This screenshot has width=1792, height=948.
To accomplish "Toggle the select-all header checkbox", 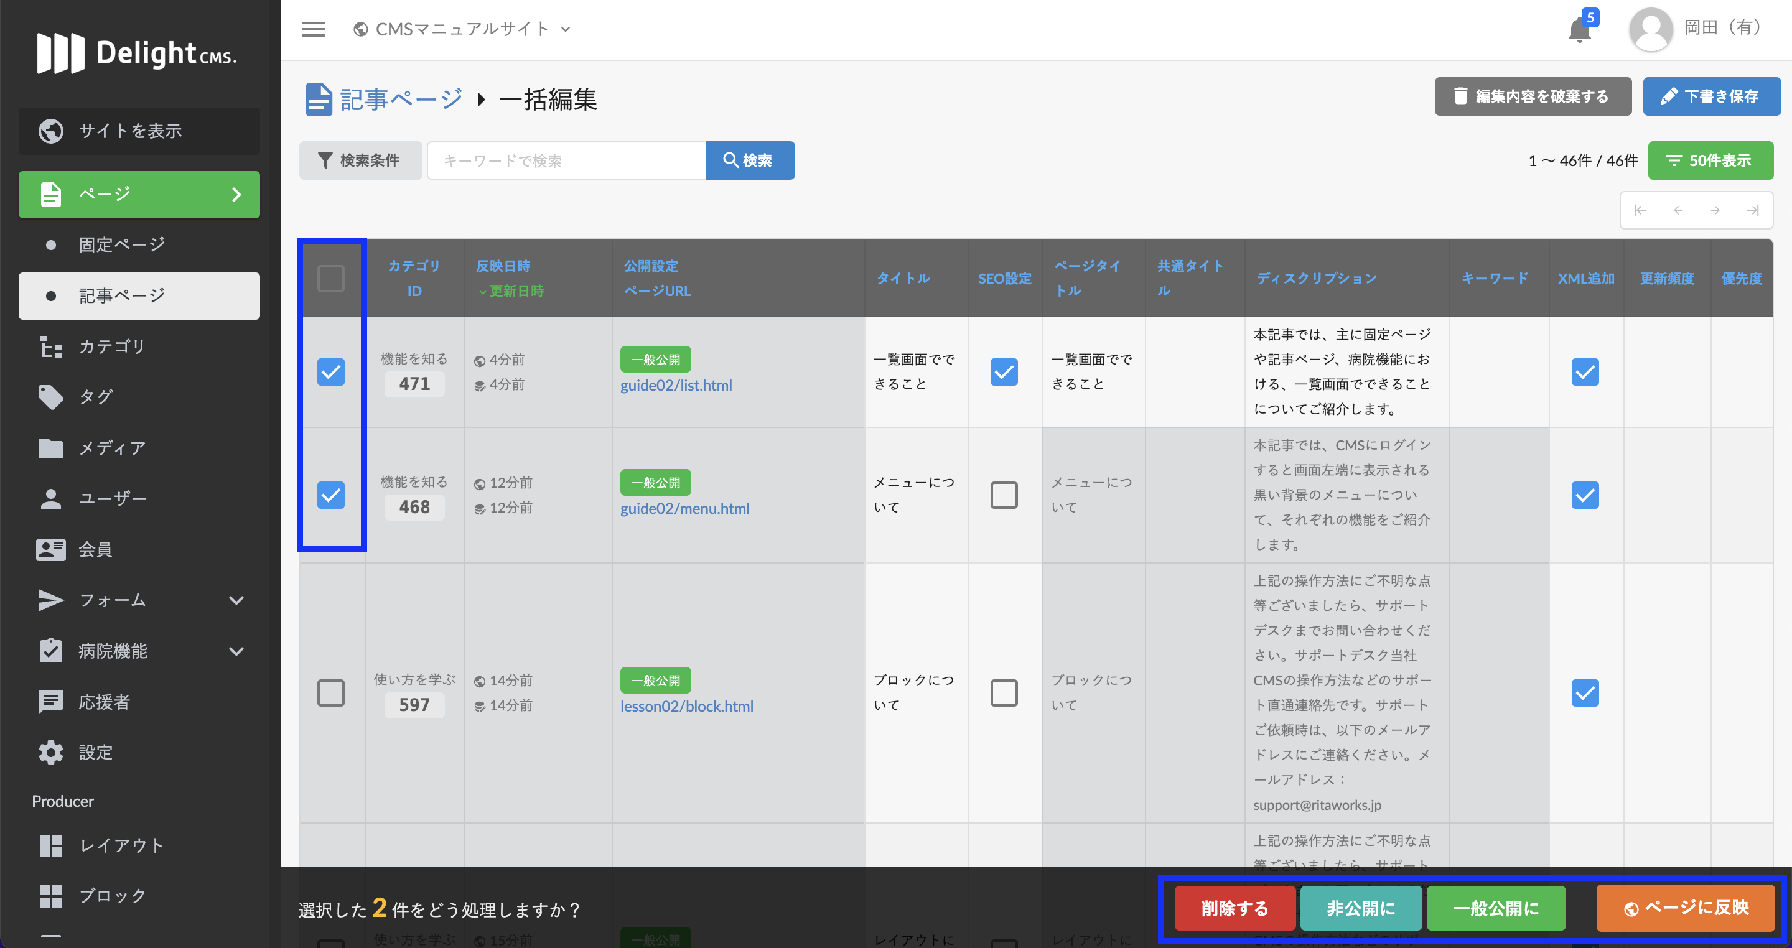I will (x=330, y=278).
